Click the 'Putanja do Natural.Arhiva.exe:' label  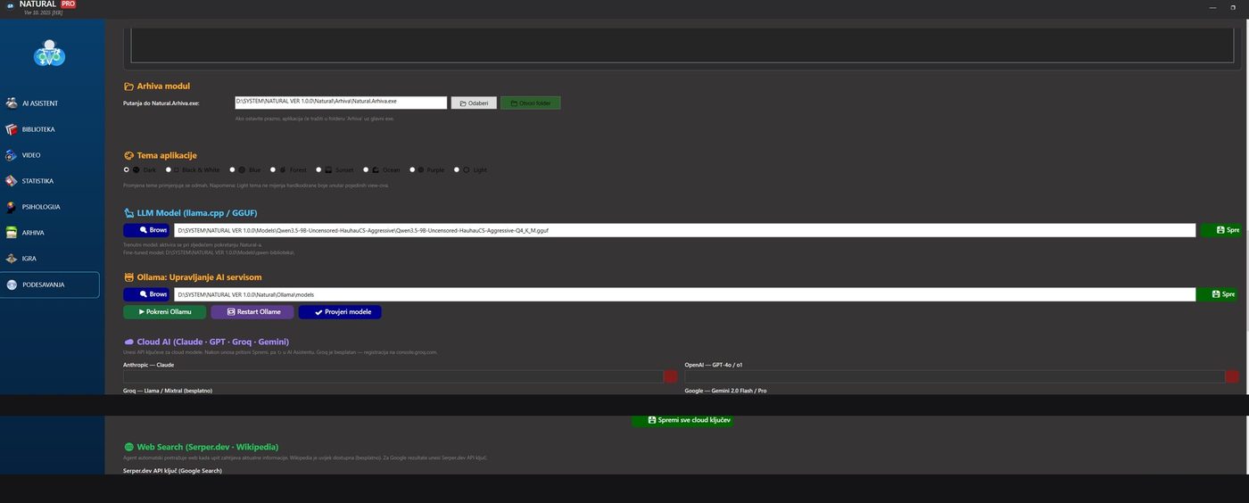(161, 103)
